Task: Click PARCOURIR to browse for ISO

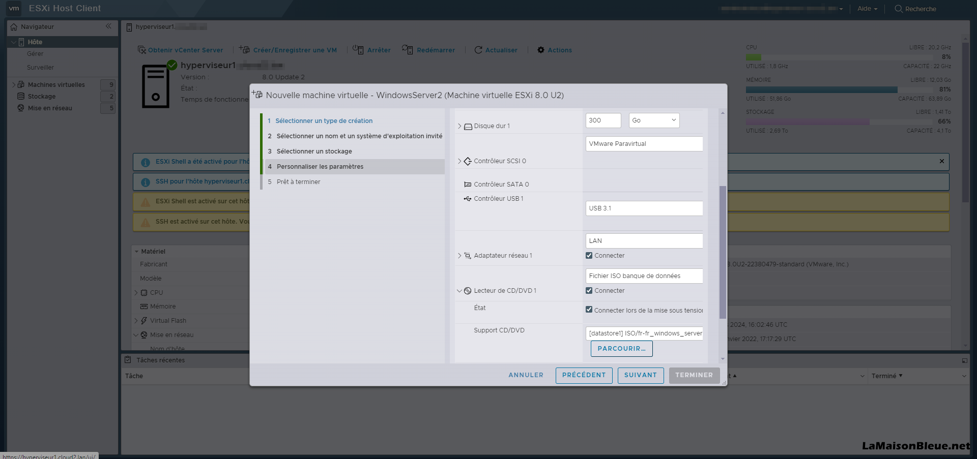Action: click(x=621, y=349)
